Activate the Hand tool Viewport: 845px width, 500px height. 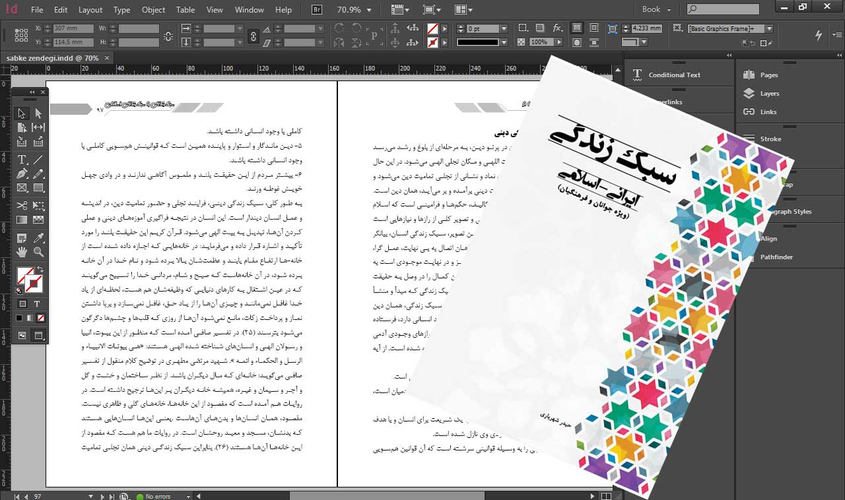(21, 253)
